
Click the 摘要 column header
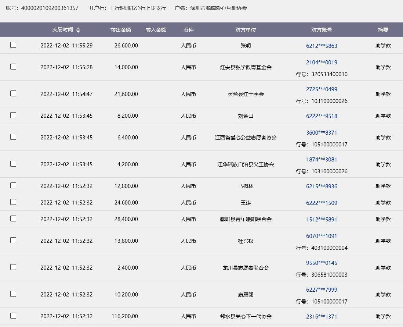383,30
